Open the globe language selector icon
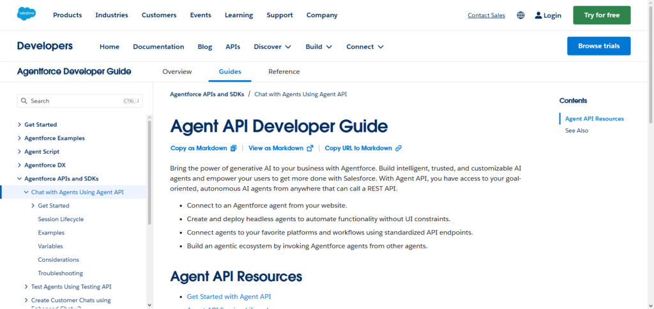The image size is (654, 309). [521, 15]
